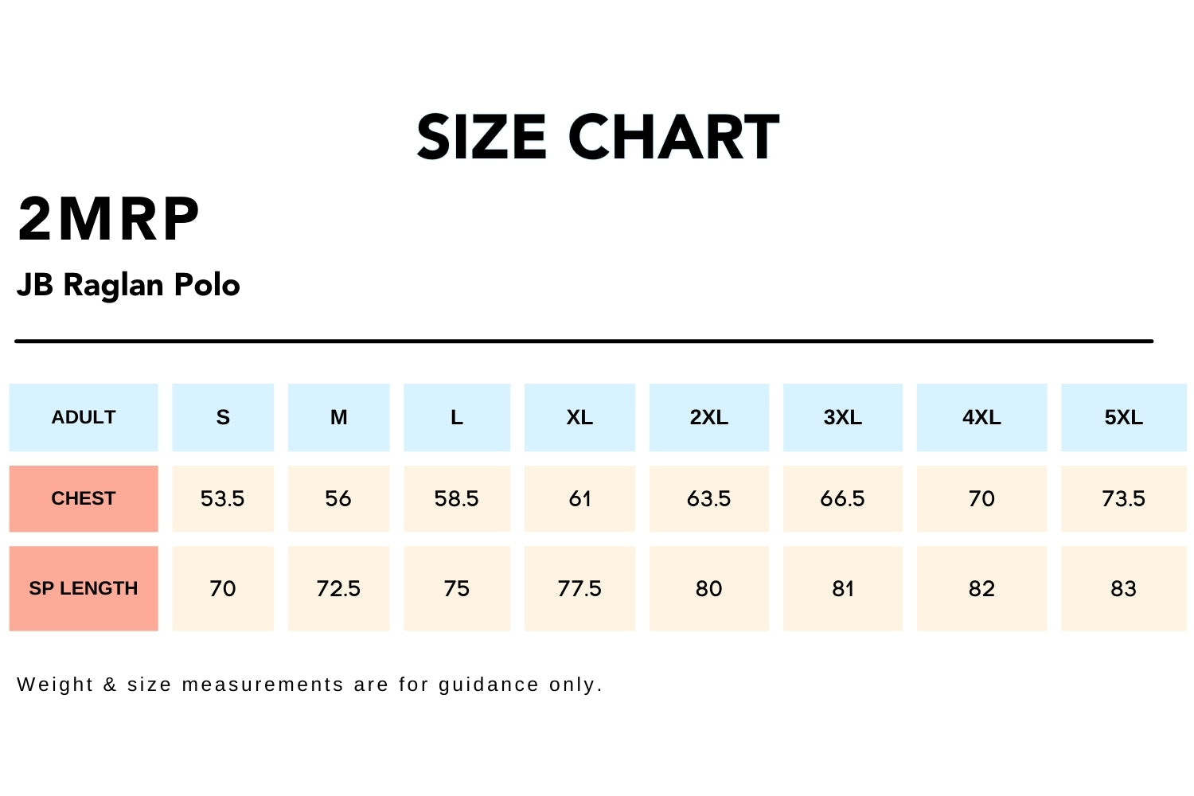Select the S size column header
Image resolution: width=1194 pixels, height=796 pixels.
223,417
